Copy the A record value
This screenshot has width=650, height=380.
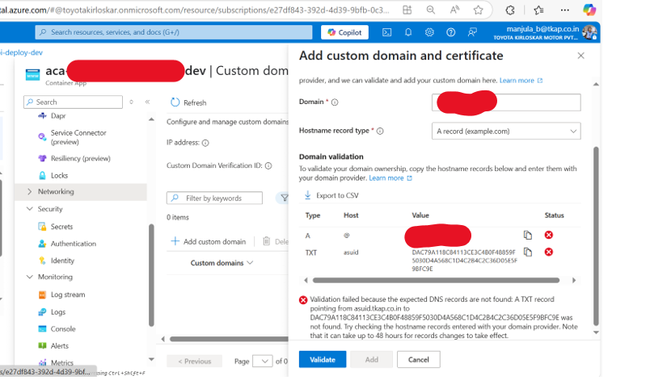tap(527, 235)
